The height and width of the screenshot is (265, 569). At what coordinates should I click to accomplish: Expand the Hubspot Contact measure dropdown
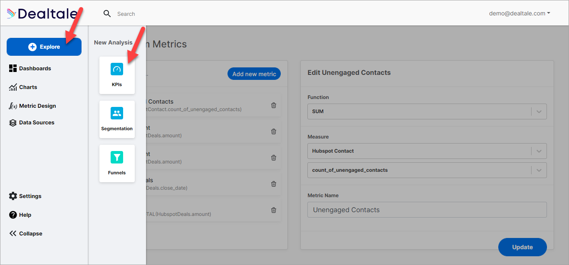tap(539, 151)
